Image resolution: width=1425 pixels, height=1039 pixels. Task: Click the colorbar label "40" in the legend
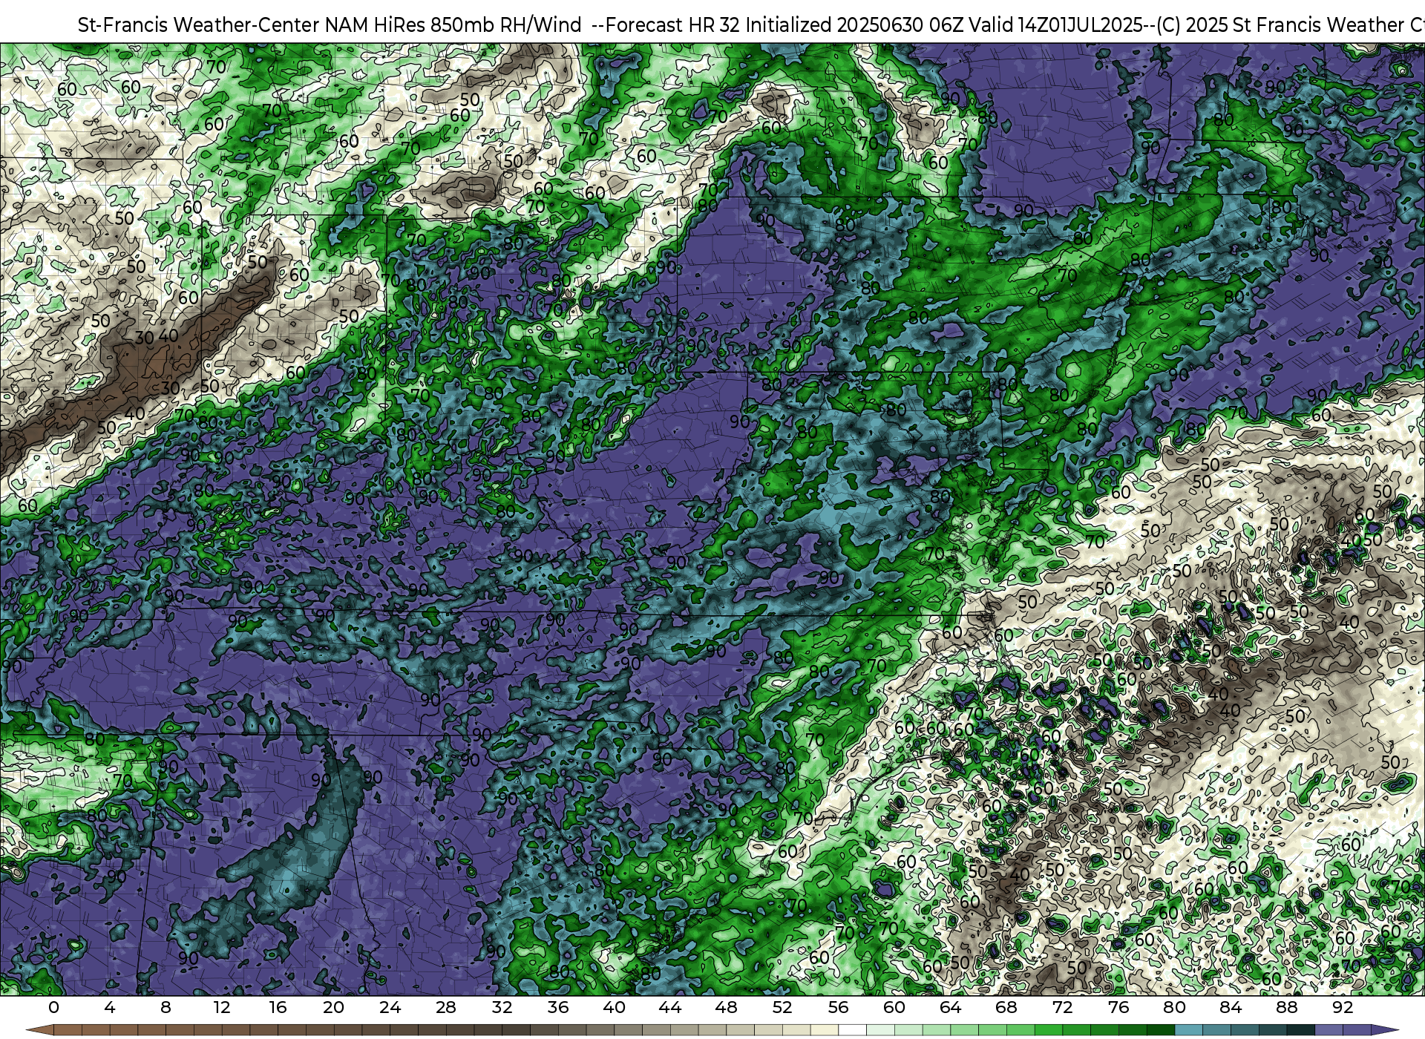pyautogui.click(x=614, y=1007)
